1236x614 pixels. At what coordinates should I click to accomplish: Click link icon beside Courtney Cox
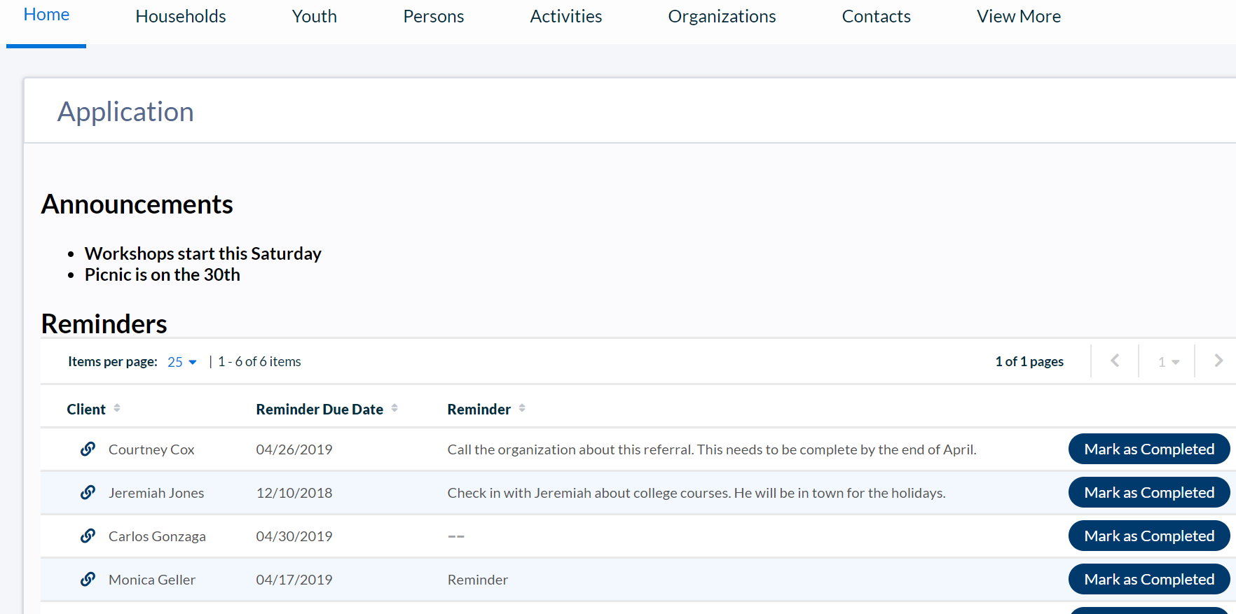pos(88,449)
